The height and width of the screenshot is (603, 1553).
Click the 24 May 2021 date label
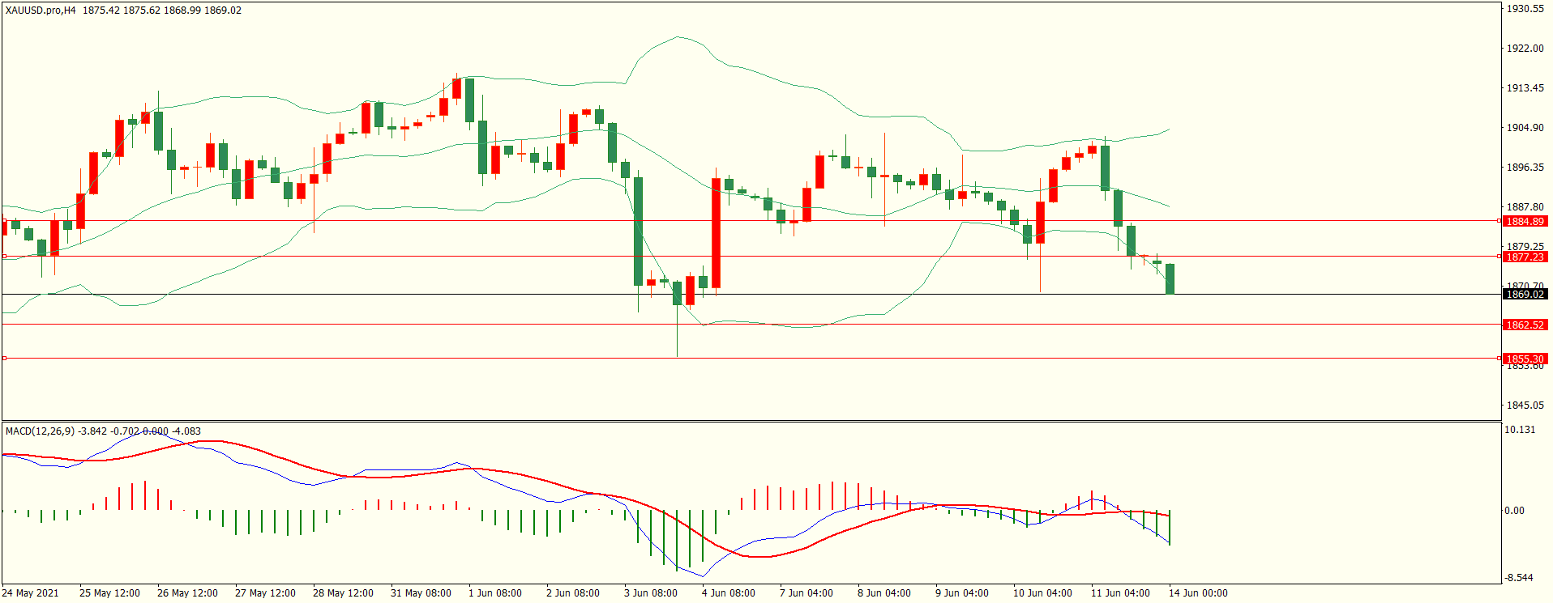point(30,593)
